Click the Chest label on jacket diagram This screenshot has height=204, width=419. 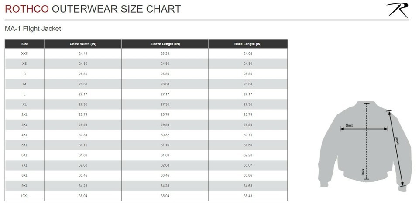tap(349, 125)
